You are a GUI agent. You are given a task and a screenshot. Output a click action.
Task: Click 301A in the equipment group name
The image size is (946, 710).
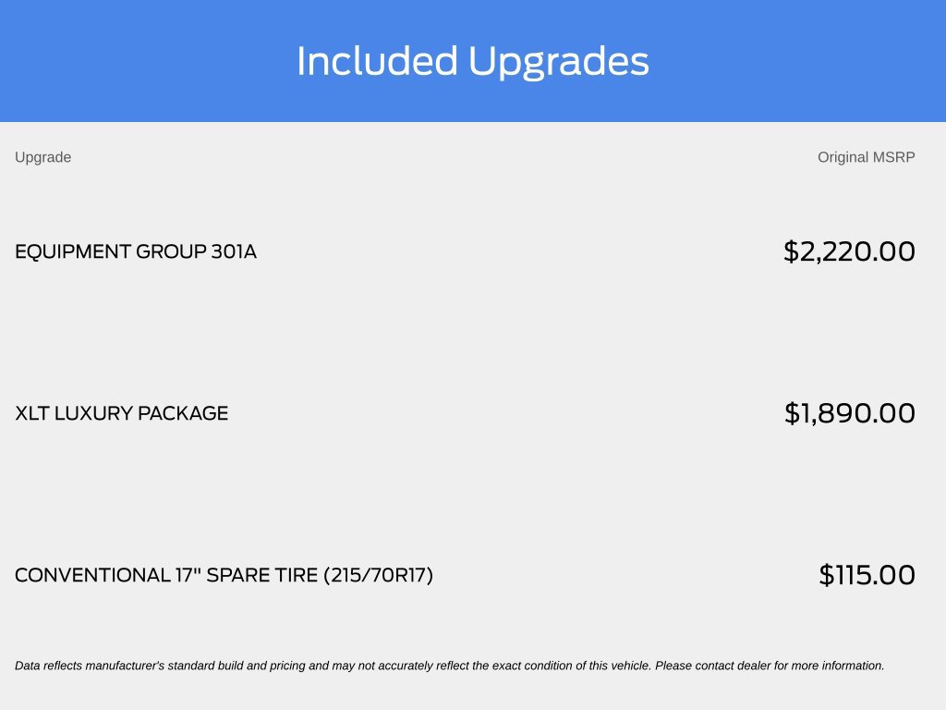[234, 251]
